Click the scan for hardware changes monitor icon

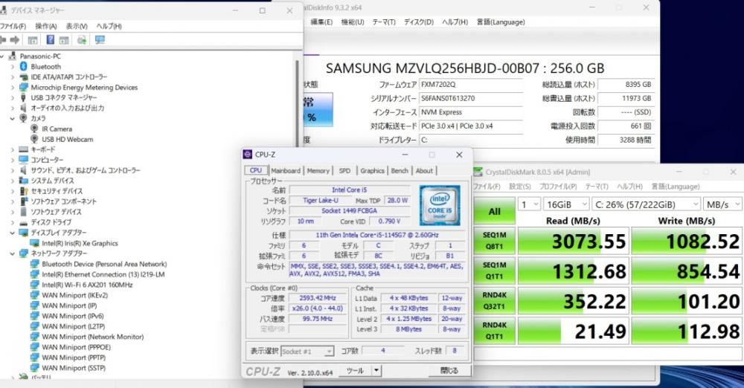point(100,40)
